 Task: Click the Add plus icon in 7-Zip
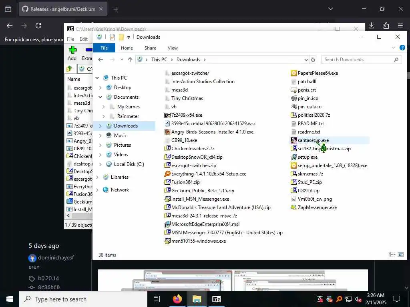tap(72, 50)
